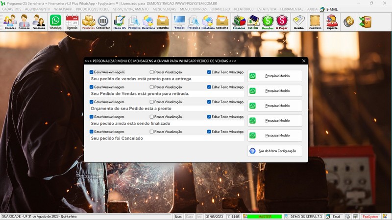This screenshot has height=220, width=392.
Task: Open the PRODUTOS/ESTOQUE menu
Action: (93, 9)
